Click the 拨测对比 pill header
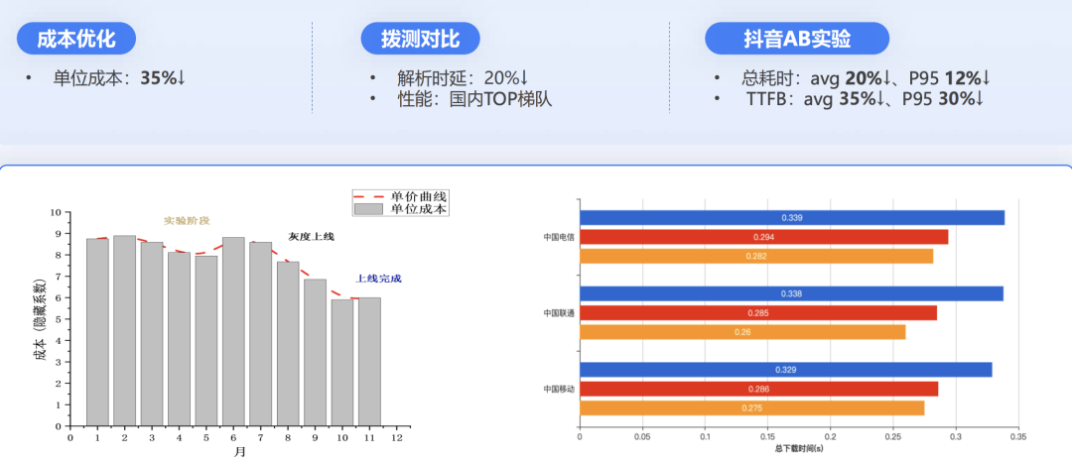Viewport: 1072px width, 460px height. (x=421, y=39)
